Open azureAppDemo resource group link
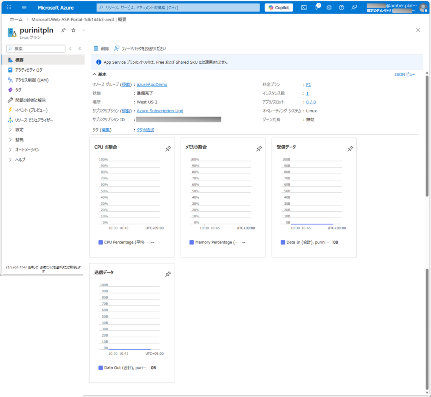The width and height of the screenshot is (431, 397). pos(152,85)
